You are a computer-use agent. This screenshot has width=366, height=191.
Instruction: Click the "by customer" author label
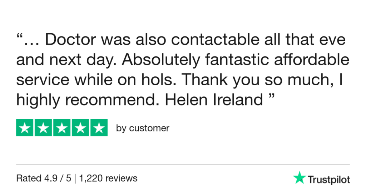click(143, 128)
